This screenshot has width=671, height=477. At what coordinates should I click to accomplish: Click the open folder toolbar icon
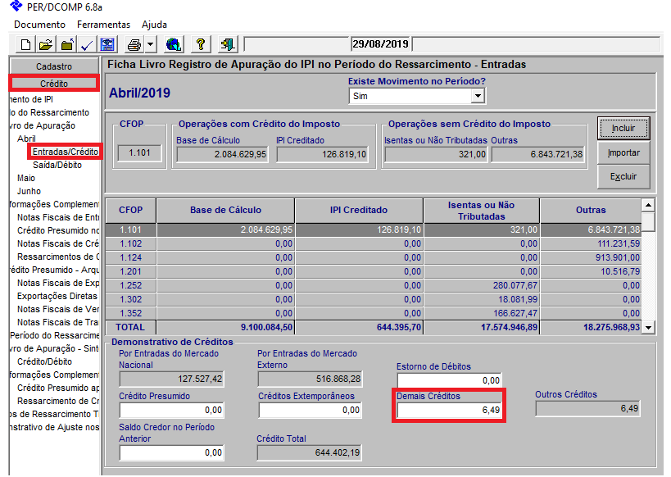[x=46, y=44]
